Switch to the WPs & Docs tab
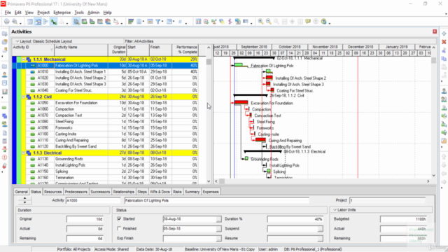The image size is (448, 252). point(160,192)
